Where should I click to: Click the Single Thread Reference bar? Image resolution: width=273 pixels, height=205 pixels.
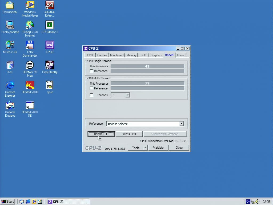pos(147,71)
